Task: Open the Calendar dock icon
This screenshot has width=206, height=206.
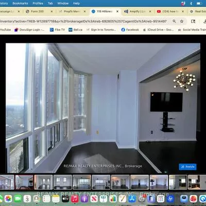Action: pos(27,199)
